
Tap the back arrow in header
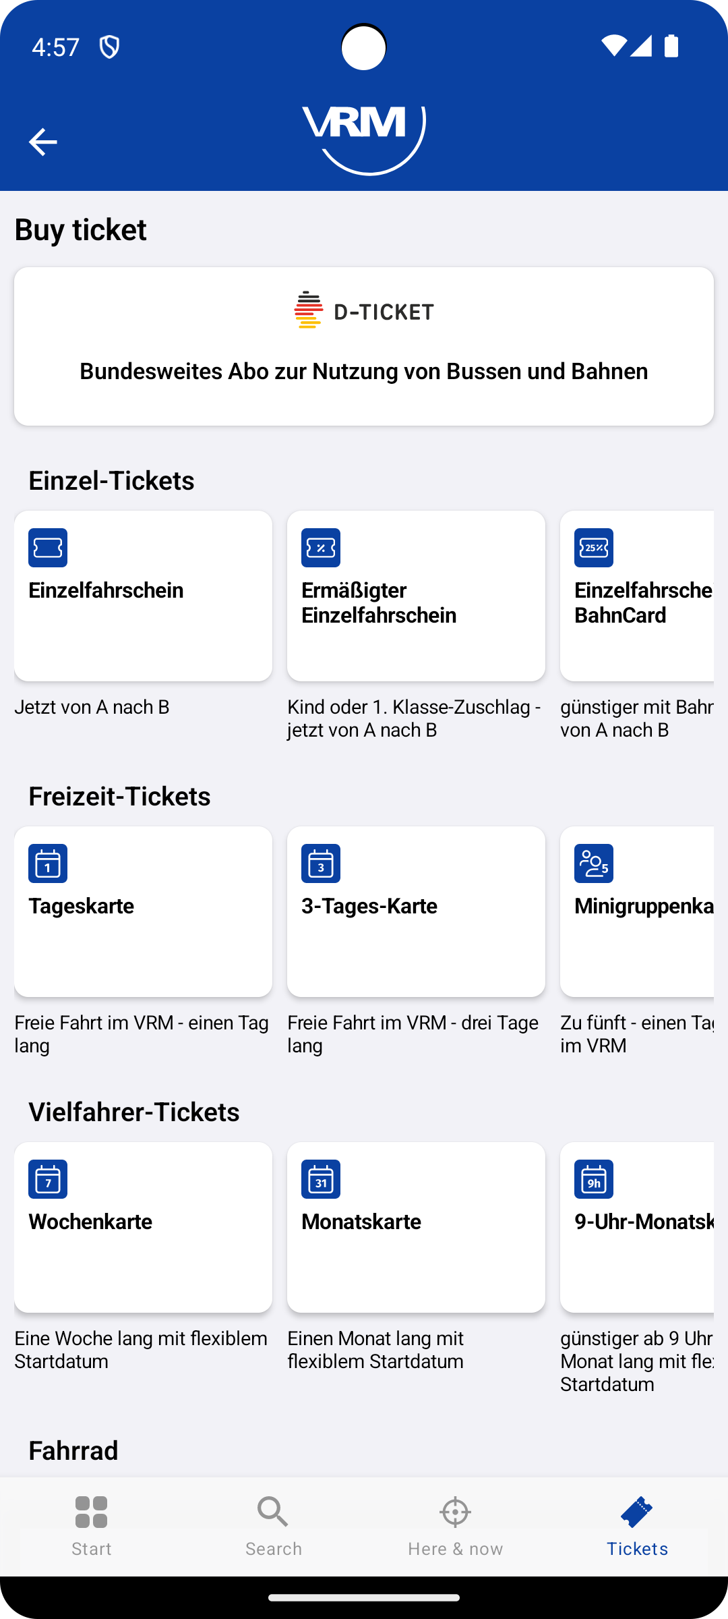pos(42,142)
